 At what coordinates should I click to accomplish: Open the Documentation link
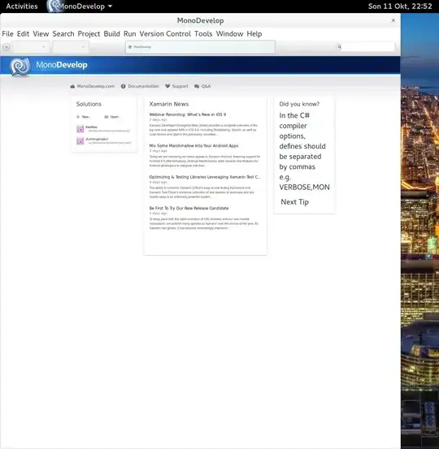pos(143,86)
